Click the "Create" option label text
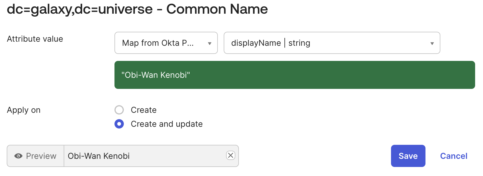483x176 pixels. [x=144, y=110]
